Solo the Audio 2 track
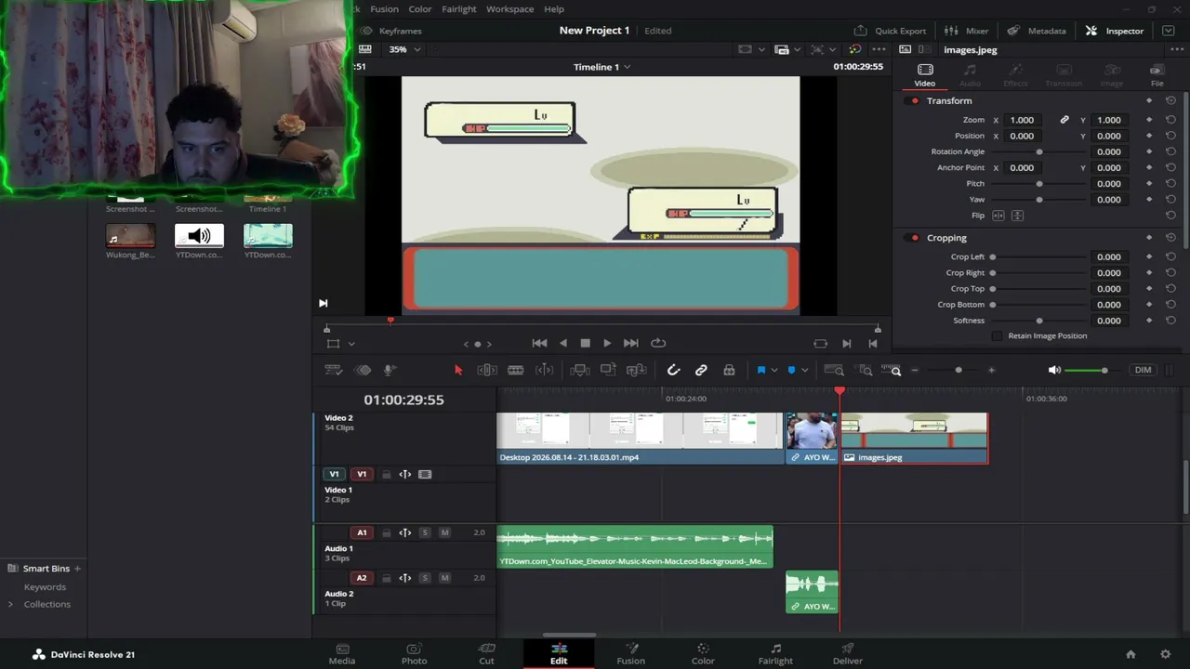 [x=425, y=578]
